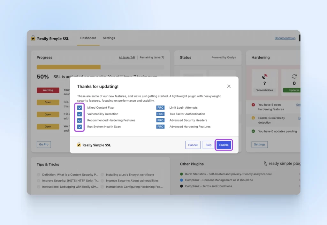Click Two Factor Authentication feature text
Image resolution: width=327 pixels, height=225 pixels.
click(187, 114)
